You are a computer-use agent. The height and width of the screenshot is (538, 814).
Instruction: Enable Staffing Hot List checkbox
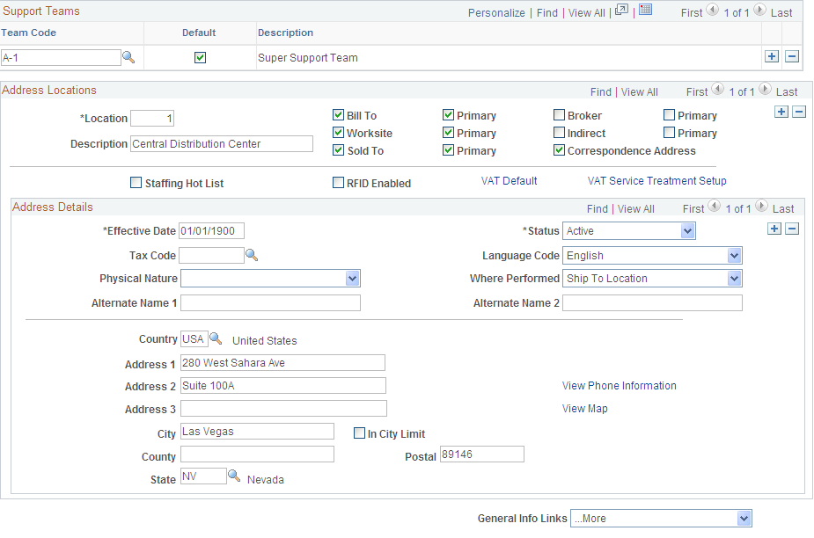pos(136,183)
